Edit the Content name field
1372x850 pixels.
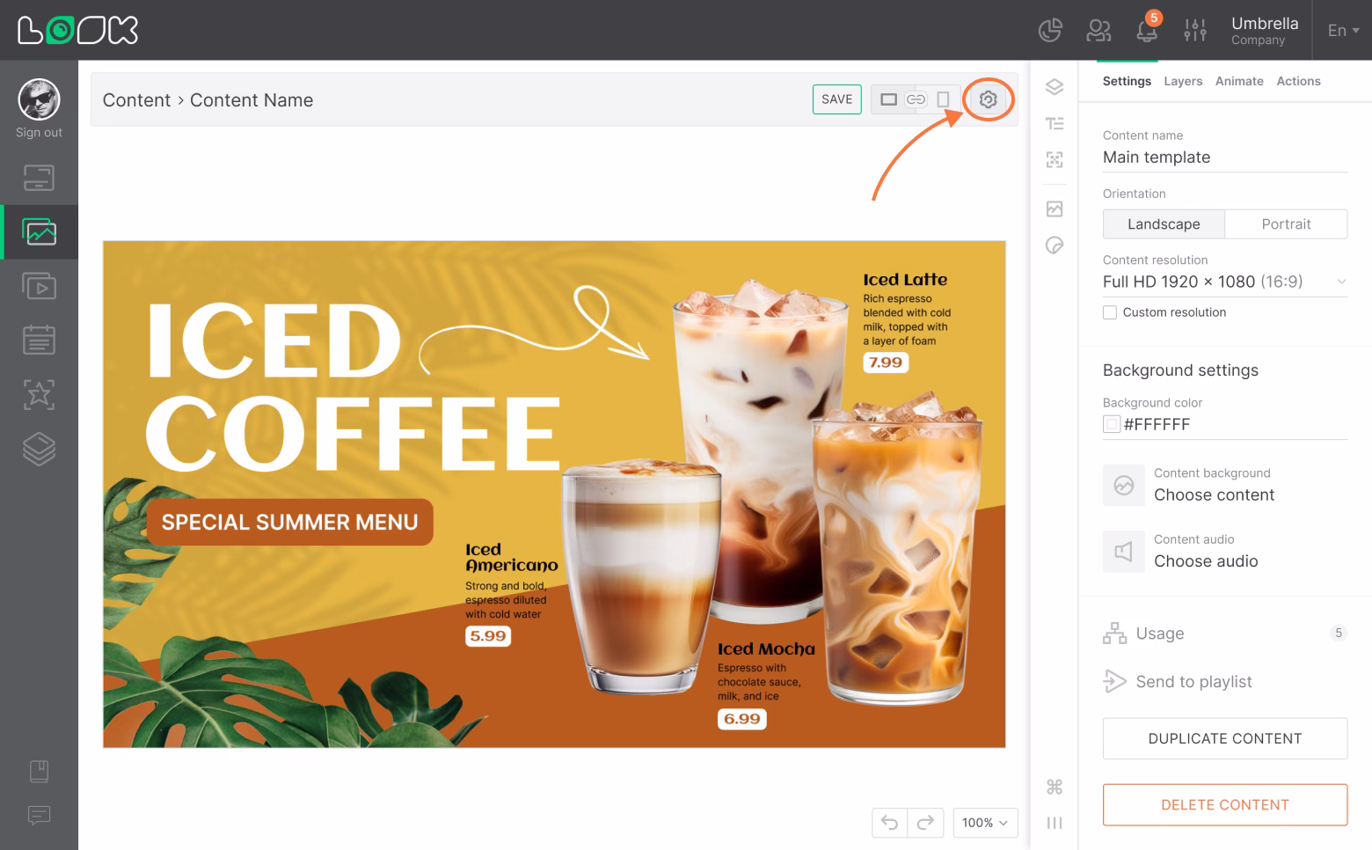point(1225,158)
